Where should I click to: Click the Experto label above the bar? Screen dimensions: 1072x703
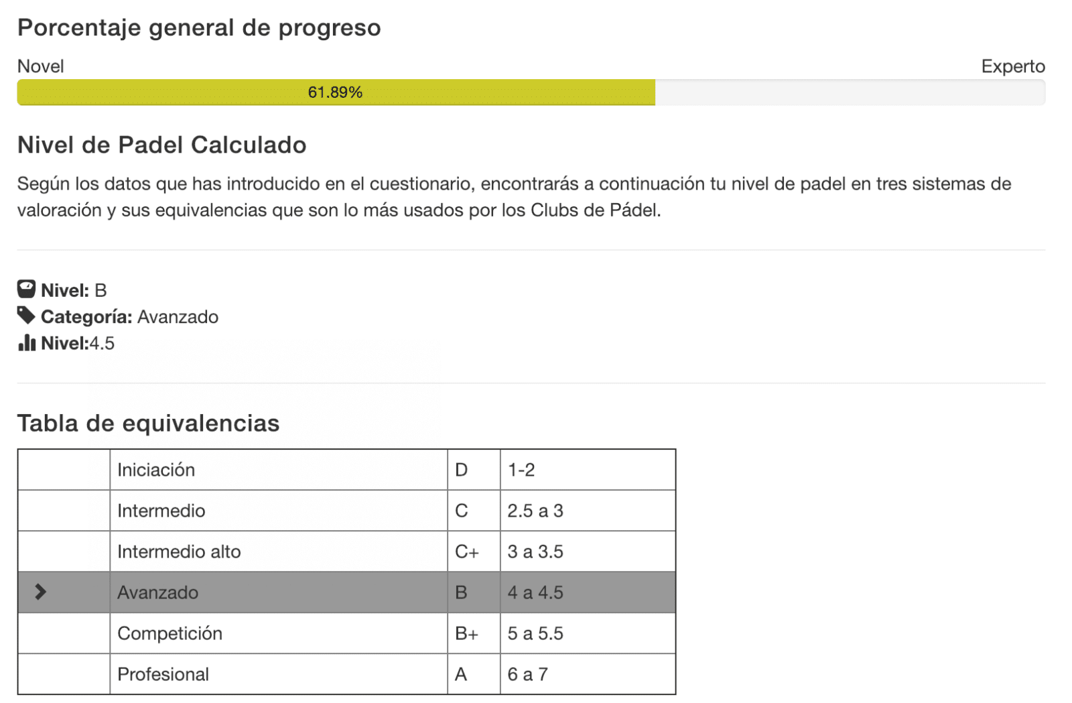(1013, 66)
